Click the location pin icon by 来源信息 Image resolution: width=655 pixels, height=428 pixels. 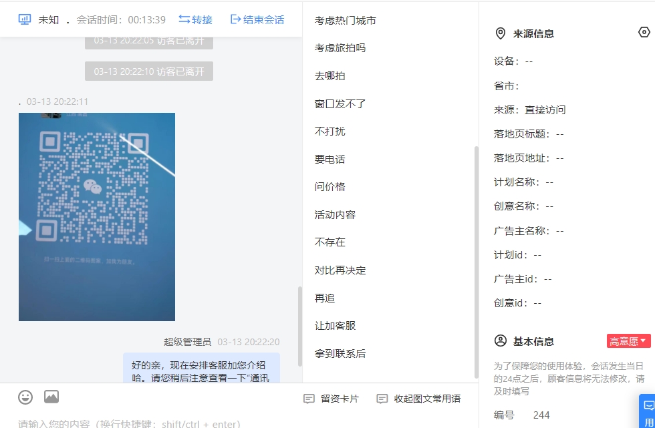[x=500, y=33]
